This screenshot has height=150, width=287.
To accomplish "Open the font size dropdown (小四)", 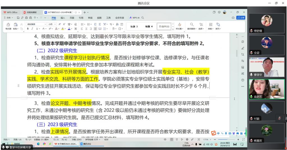I will 55,24.
